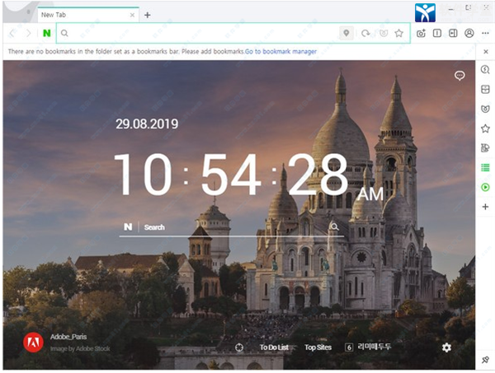The height and width of the screenshot is (373, 495).
Task: Open Go to bookmark manager link
Action: (x=280, y=51)
